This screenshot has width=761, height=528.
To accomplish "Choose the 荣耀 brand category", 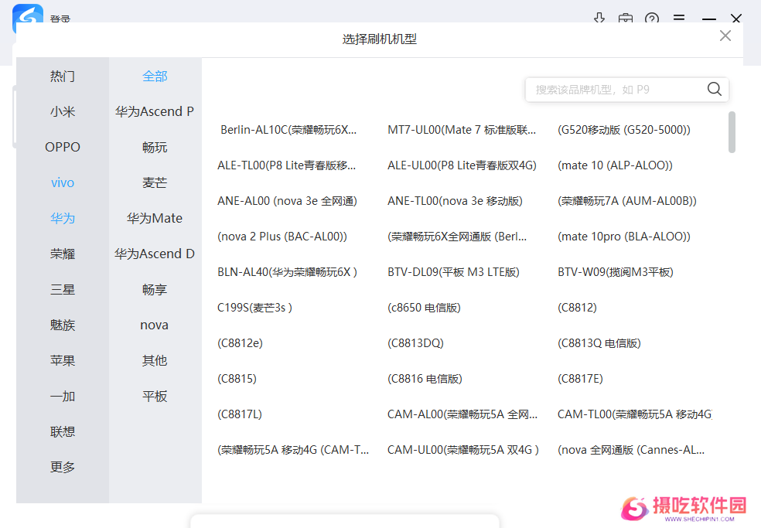I will click(63, 254).
